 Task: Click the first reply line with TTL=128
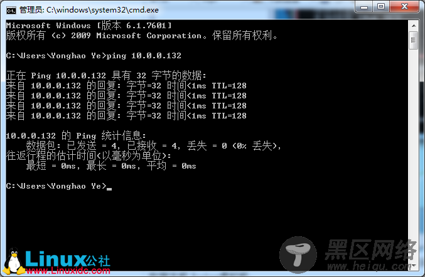[x=126, y=86]
